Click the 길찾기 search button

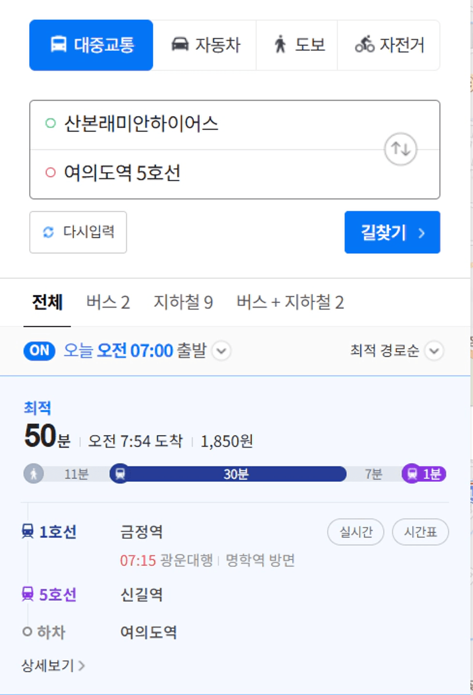point(392,232)
